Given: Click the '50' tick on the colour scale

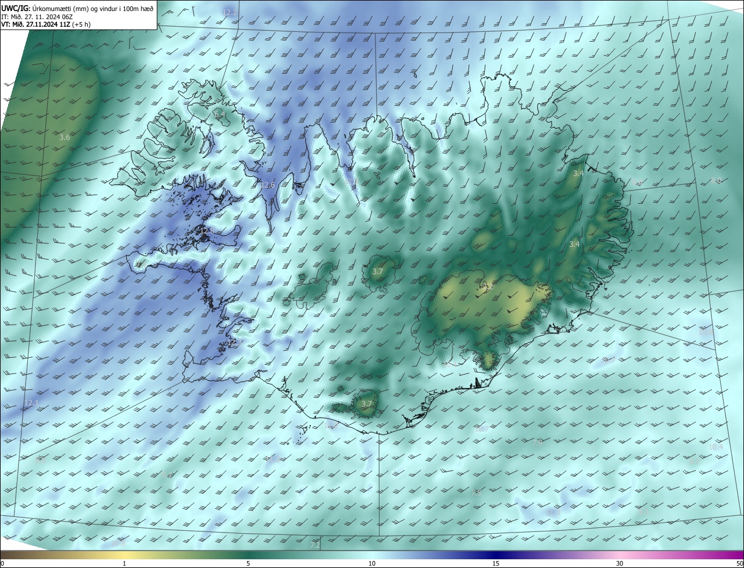Looking at the screenshot, I should coord(739,563).
